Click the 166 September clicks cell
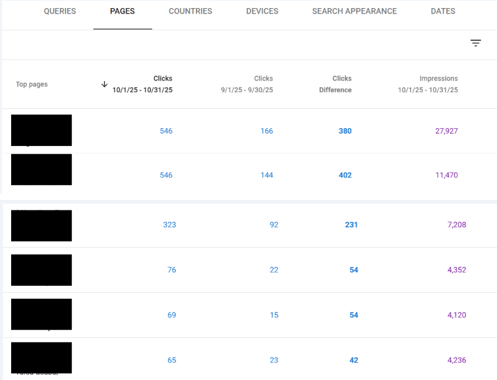 (x=266, y=131)
